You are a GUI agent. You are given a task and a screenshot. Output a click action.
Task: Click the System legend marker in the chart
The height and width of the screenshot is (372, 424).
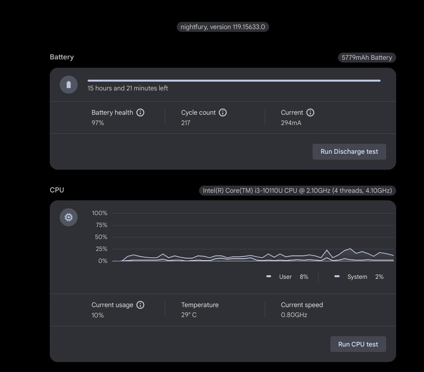point(337,276)
